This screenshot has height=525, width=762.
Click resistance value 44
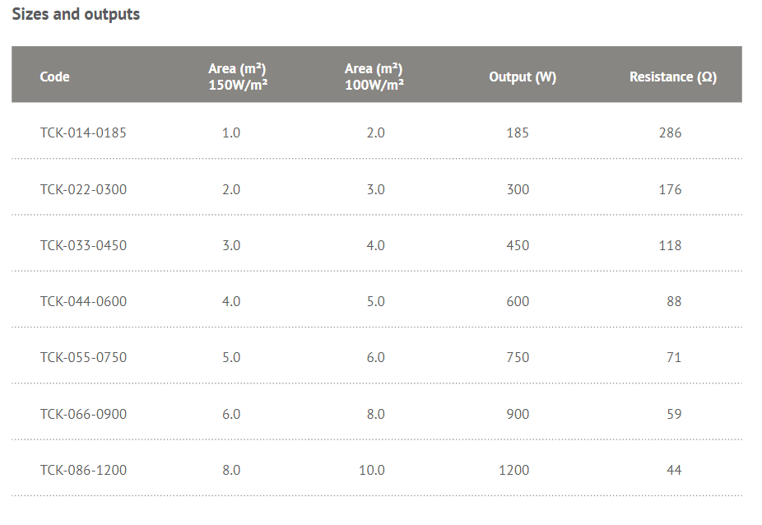pos(674,470)
